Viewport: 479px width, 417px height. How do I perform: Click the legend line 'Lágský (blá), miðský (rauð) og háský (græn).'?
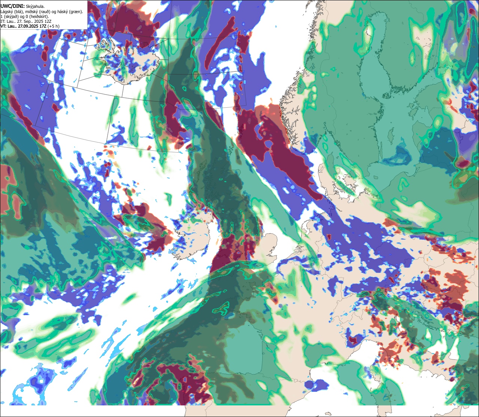(x=42, y=11)
